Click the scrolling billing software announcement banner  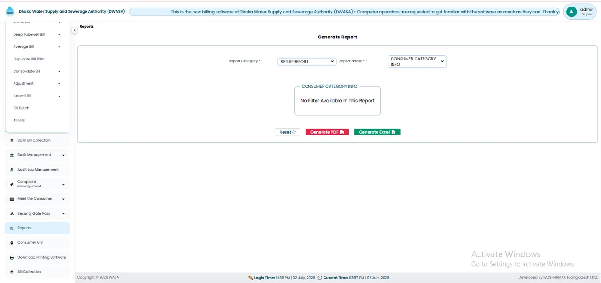[344, 12]
